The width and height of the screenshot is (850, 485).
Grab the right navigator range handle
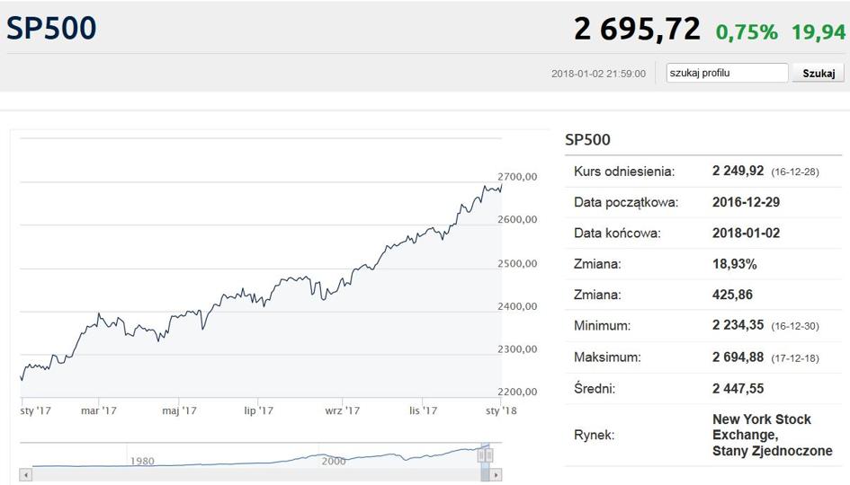click(x=489, y=455)
